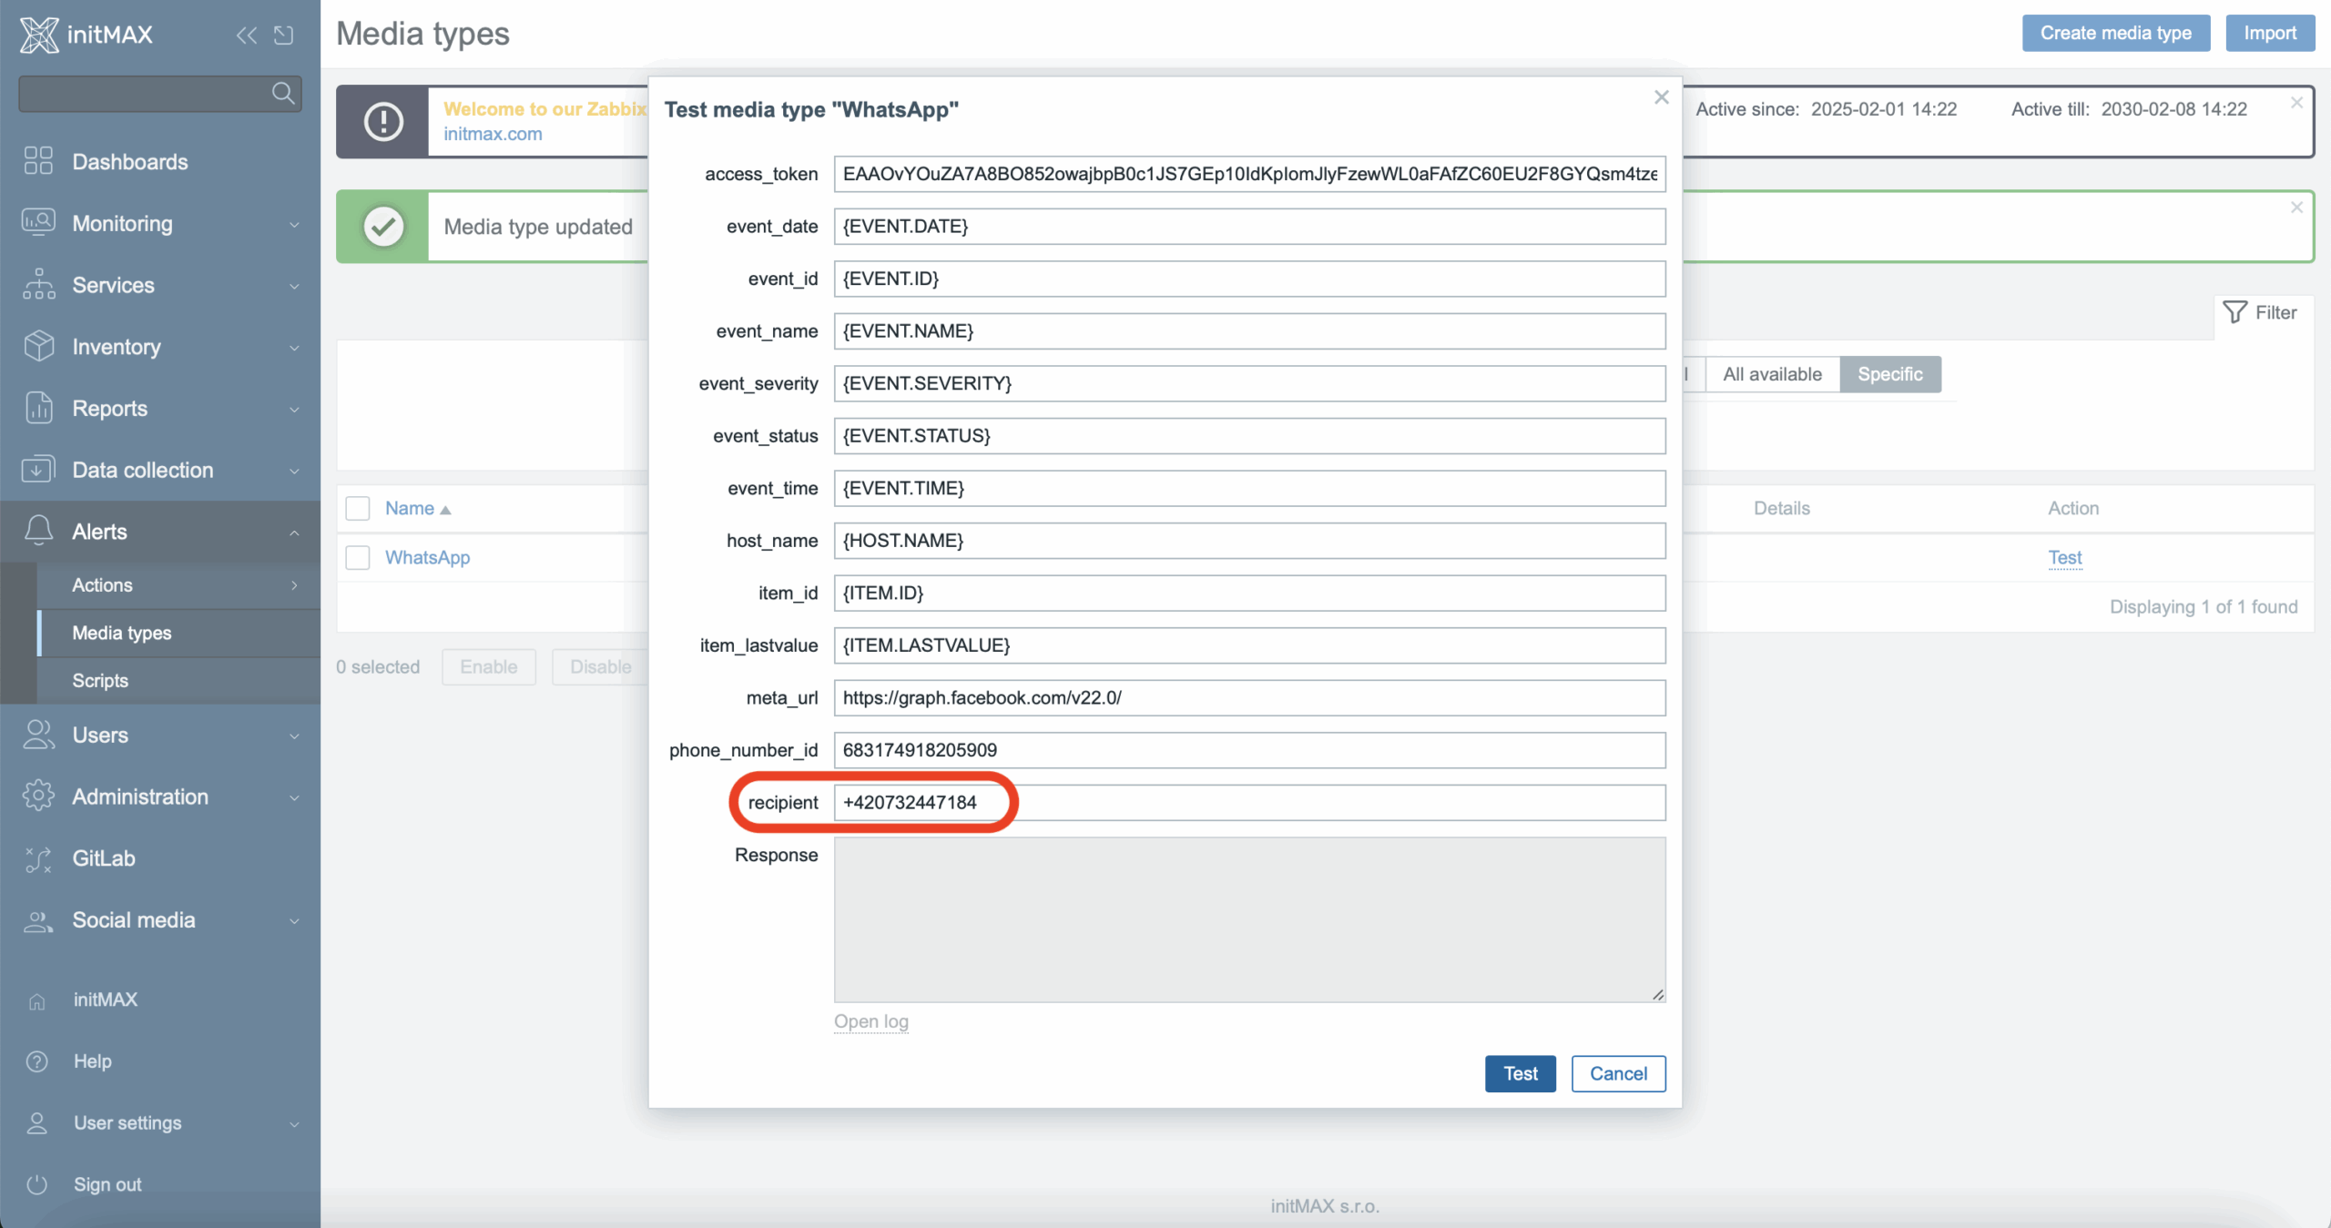Expand the Administration menu chevron
The height and width of the screenshot is (1228, 2331).
(294, 797)
